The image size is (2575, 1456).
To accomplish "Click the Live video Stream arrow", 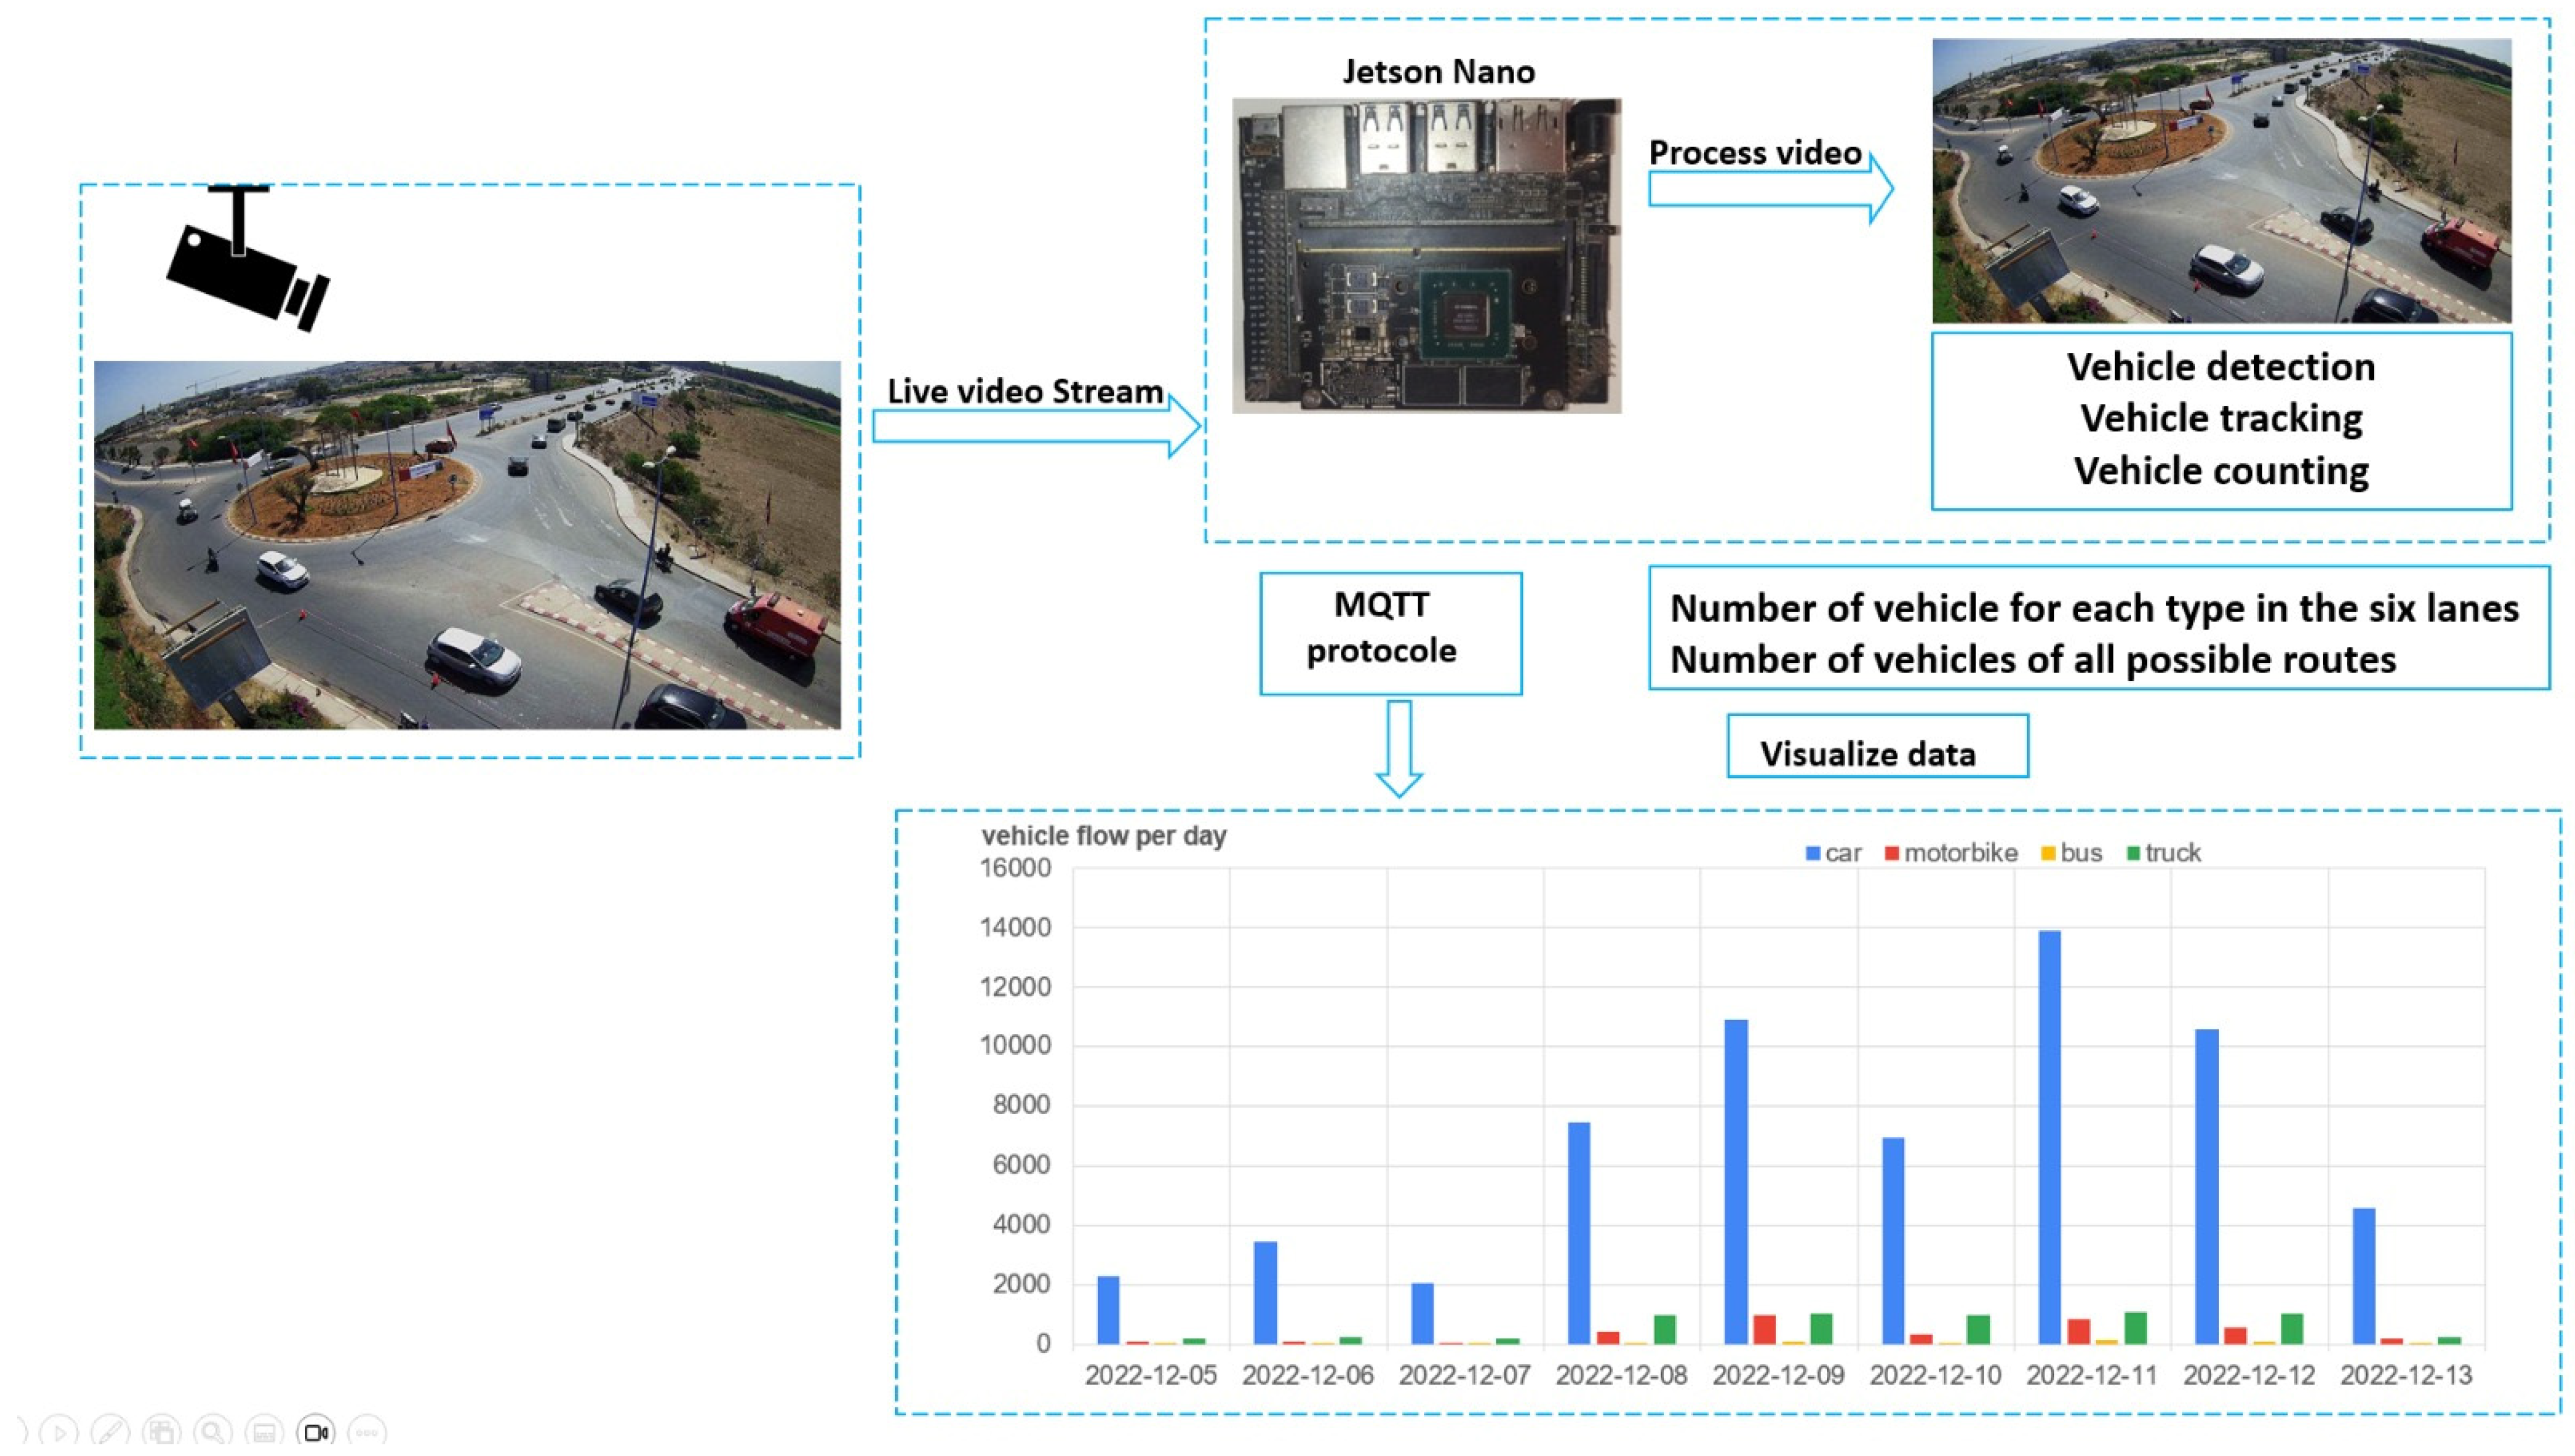I will [x=1035, y=427].
